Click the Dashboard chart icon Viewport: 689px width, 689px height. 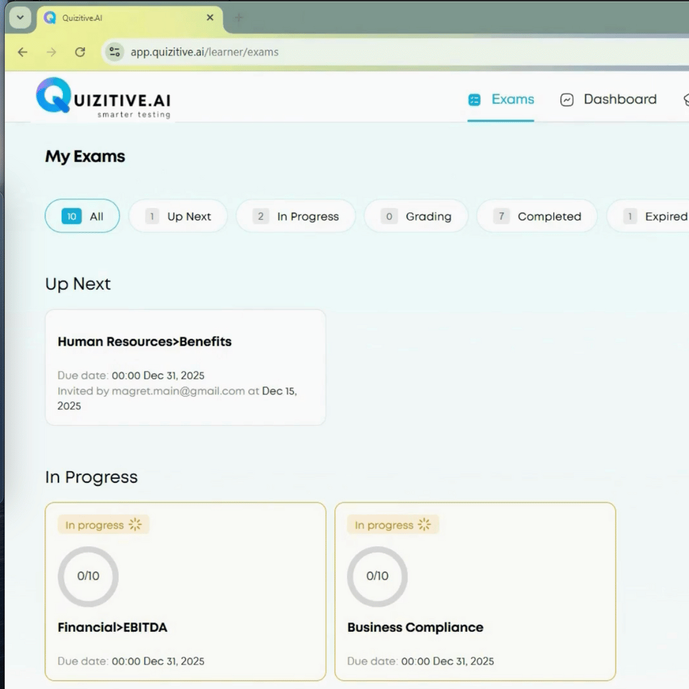[x=567, y=100]
